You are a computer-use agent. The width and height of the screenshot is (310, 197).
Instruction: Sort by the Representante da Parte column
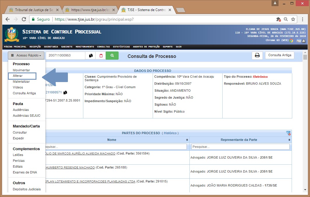(239, 140)
